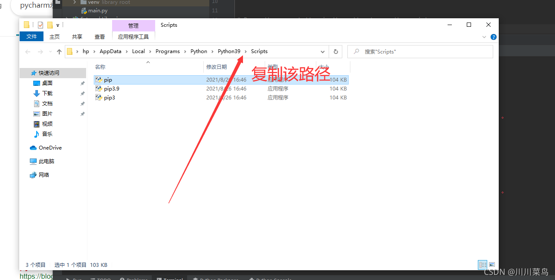Expand the chevron between Python and Python39
Viewport: 555px width, 280px height.
tap(212, 51)
